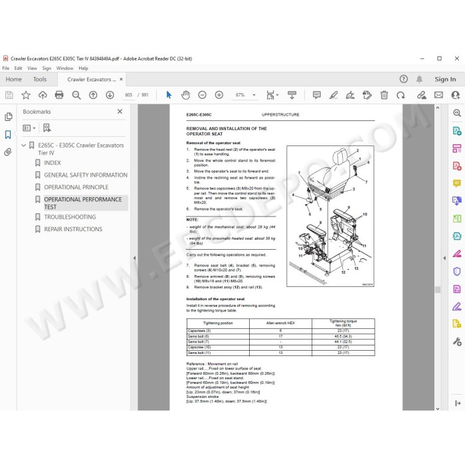Open the zoom percentage dropdown
The width and height of the screenshot is (465, 465).
click(254, 95)
